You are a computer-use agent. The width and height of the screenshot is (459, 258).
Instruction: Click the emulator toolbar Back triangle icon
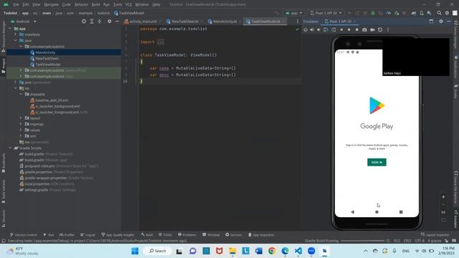[341, 30]
